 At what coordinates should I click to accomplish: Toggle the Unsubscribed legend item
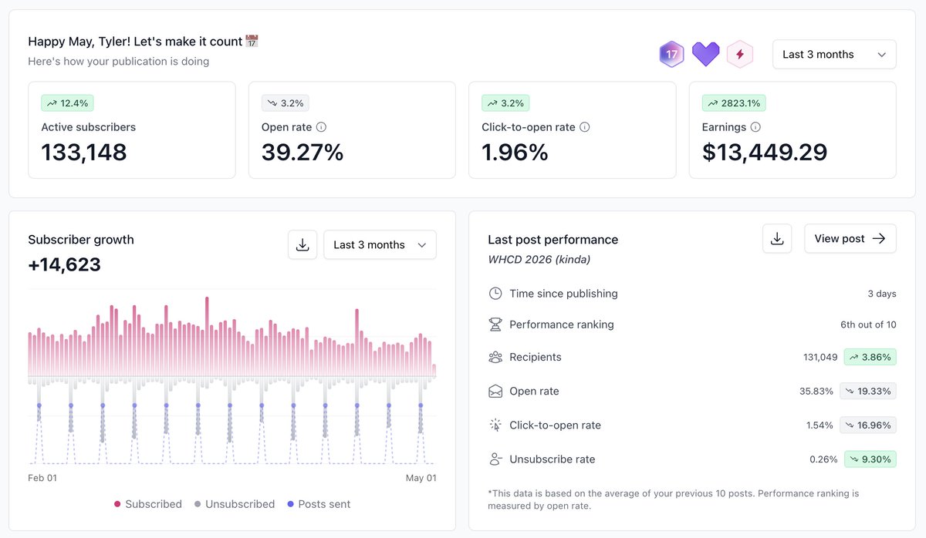point(235,504)
